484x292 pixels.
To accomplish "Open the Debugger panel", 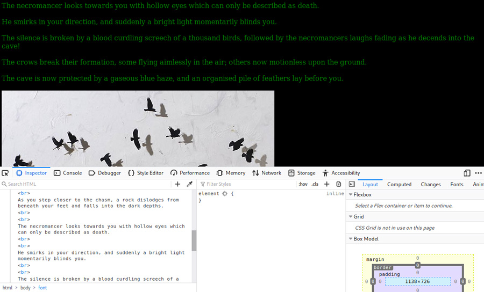I will (105, 173).
